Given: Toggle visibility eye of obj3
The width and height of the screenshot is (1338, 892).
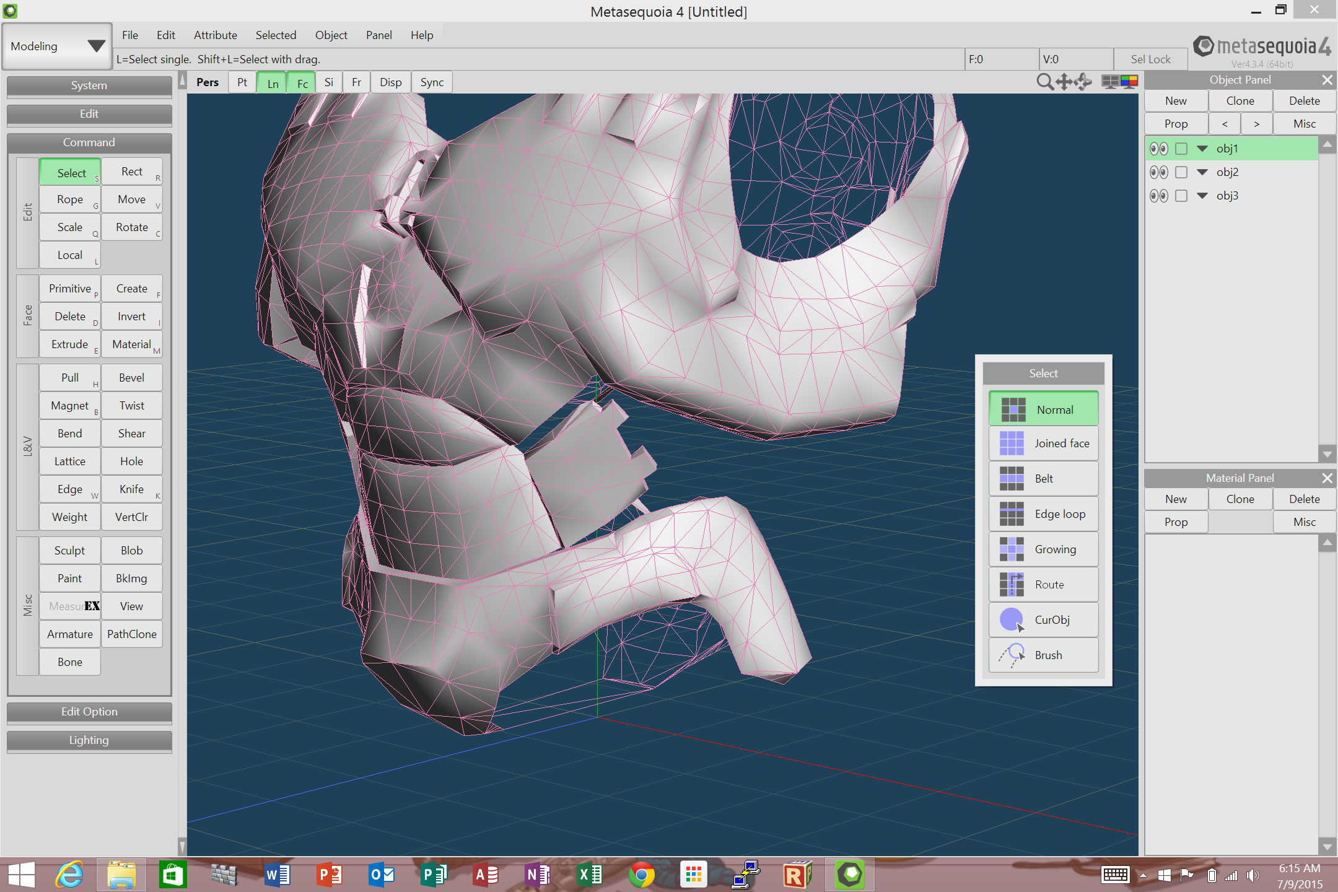Looking at the screenshot, I should coord(1159,196).
